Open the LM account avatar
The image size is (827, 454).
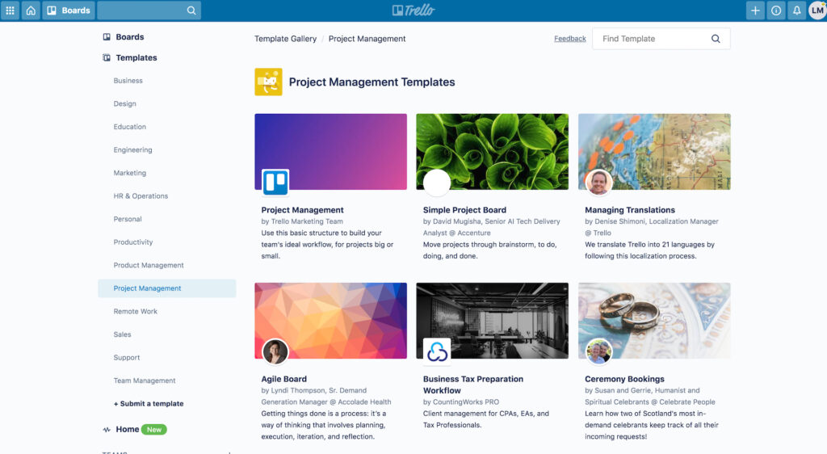(x=817, y=11)
